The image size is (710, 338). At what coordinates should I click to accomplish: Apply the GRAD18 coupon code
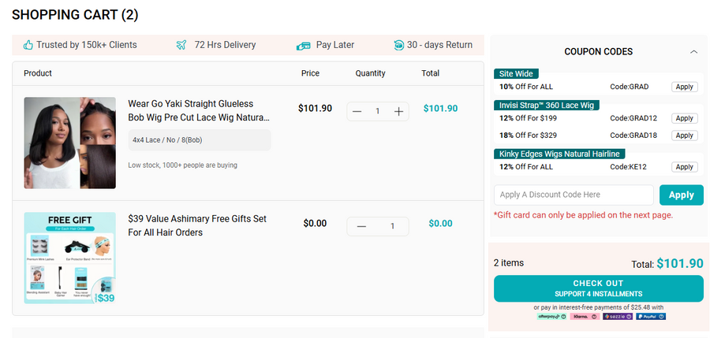click(x=684, y=136)
